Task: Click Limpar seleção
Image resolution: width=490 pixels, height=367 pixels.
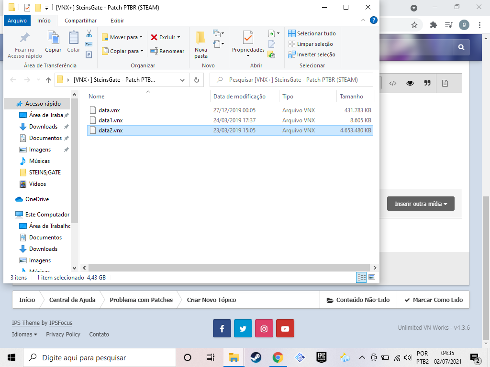Action: pos(311,44)
